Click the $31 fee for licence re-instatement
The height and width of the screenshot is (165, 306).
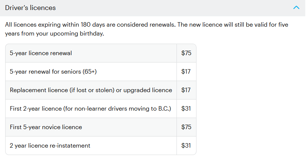coord(186,146)
